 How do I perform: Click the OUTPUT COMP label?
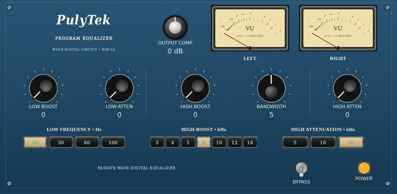point(175,43)
